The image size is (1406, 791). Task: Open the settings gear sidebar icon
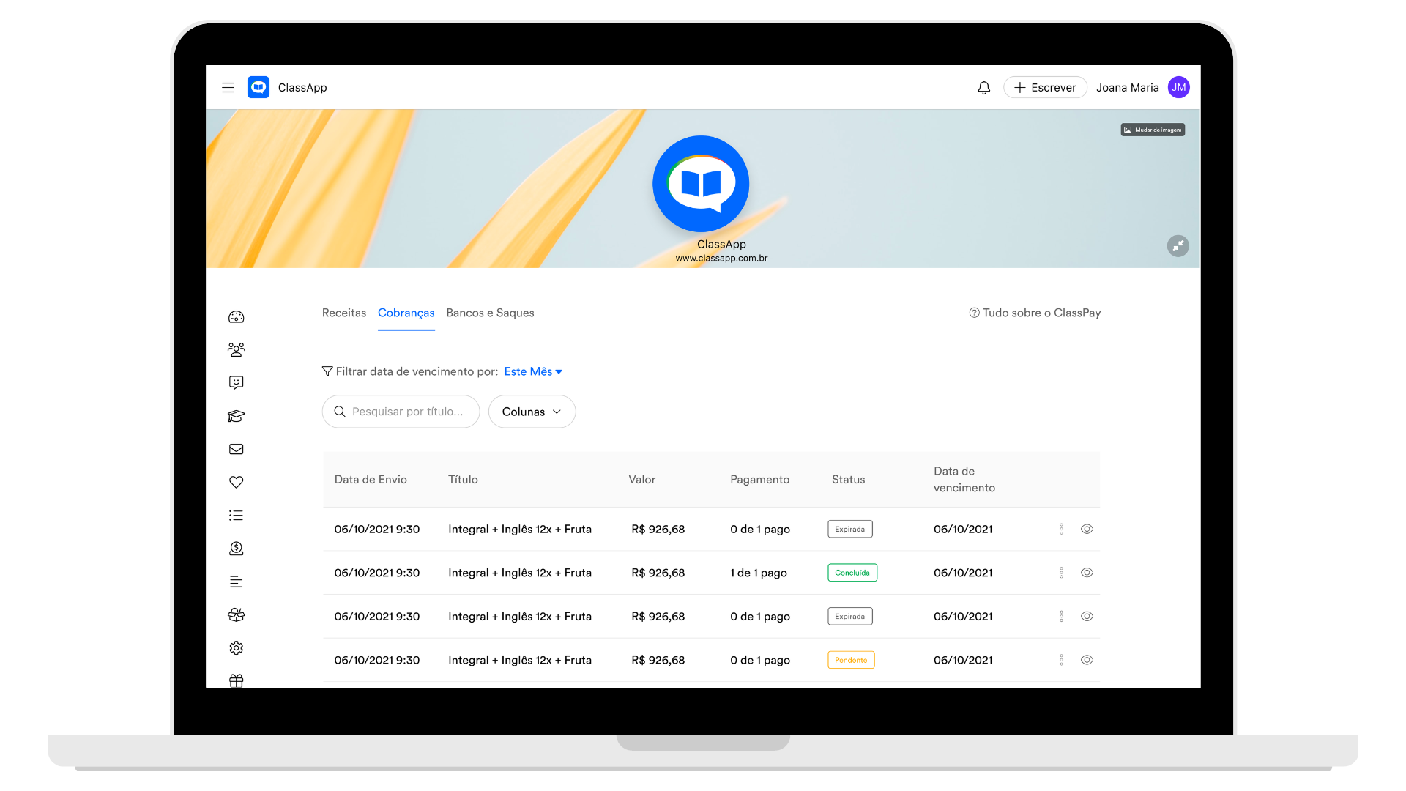coord(236,647)
